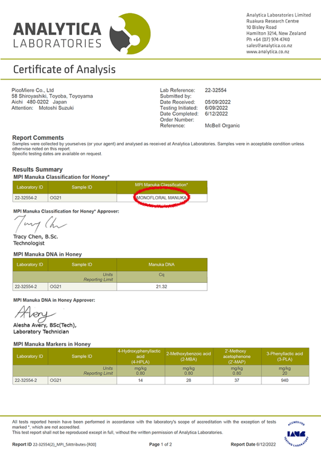Viewport: 321px width, 454px height.
Task: Select the Attention name Motoshi Suzuki
Action: point(56,108)
